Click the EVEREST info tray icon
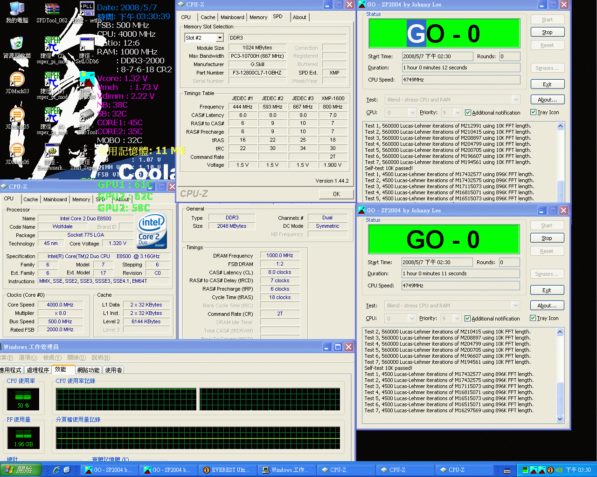This screenshot has height=477, width=597. point(550,470)
